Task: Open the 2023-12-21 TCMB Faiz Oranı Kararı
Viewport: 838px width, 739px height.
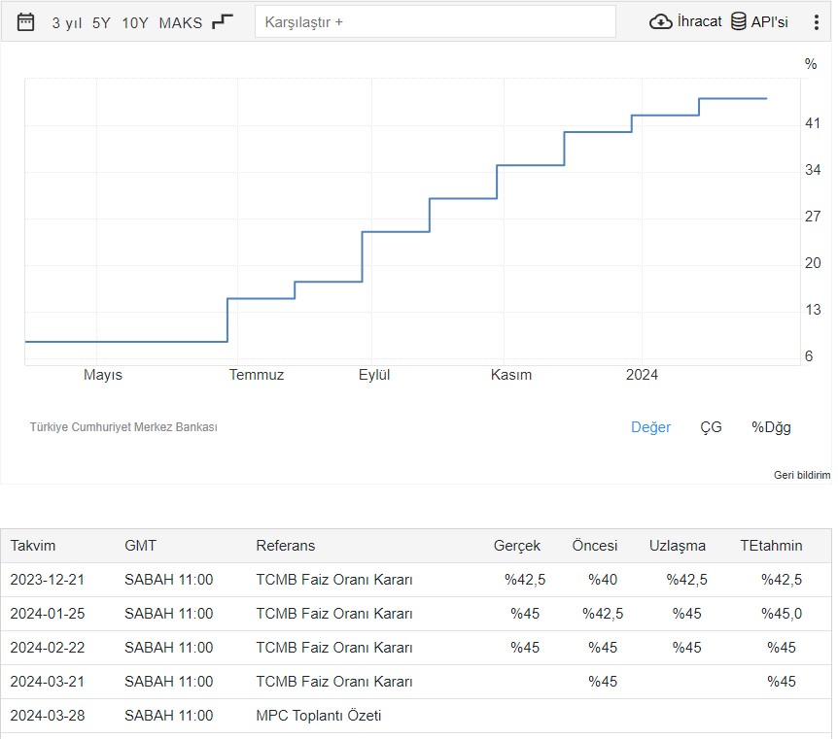Action: 334,580
